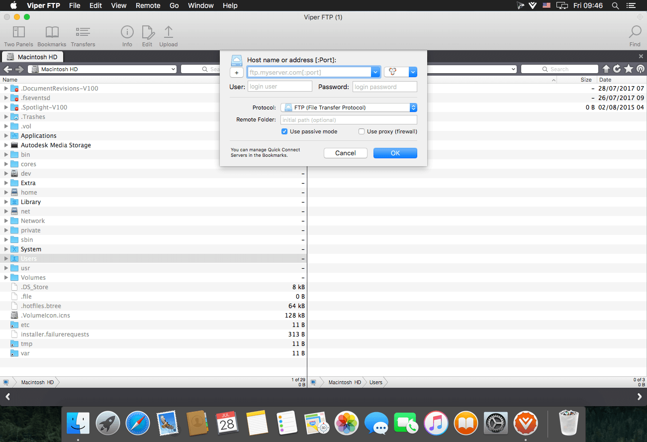Image resolution: width=647 pixels, height=442 pixels.
Task: Click the plus button beside host field
Action: (237, 73)
